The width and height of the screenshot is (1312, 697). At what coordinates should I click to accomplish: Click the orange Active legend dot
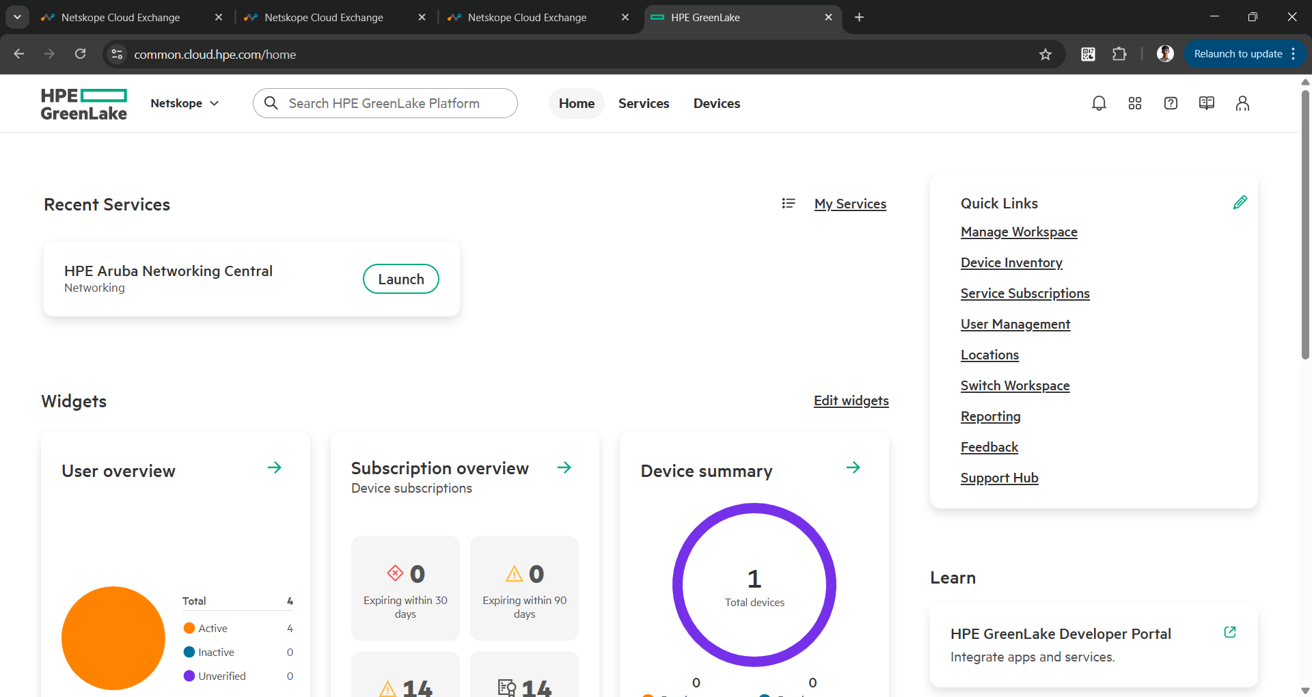pos(189,628)
